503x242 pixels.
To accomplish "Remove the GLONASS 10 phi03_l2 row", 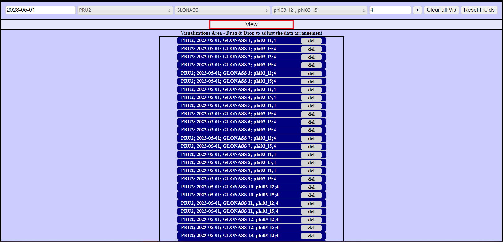I will point(311,187).
